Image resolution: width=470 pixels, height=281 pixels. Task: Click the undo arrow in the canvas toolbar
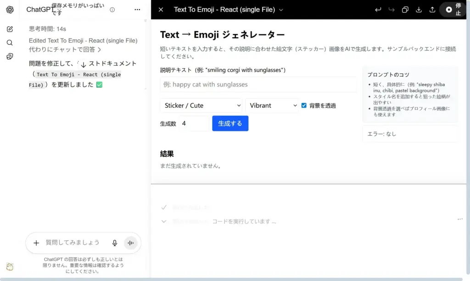coord(378,10)
